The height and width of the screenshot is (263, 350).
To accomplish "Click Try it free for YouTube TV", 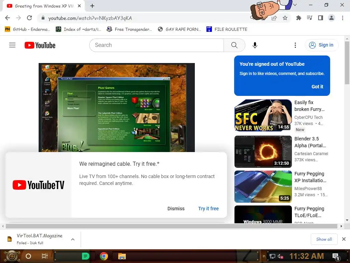I will click(x=208, y=209).
